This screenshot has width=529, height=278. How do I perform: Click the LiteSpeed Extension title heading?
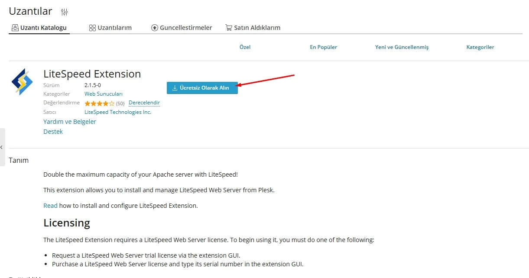tap(92, 74)
